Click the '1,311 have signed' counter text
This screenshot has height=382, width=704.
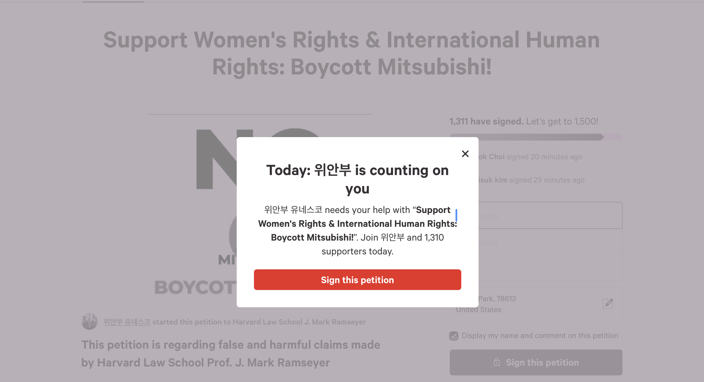[486, 121]
